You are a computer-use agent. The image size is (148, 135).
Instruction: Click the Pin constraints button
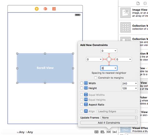coord(109,132)
